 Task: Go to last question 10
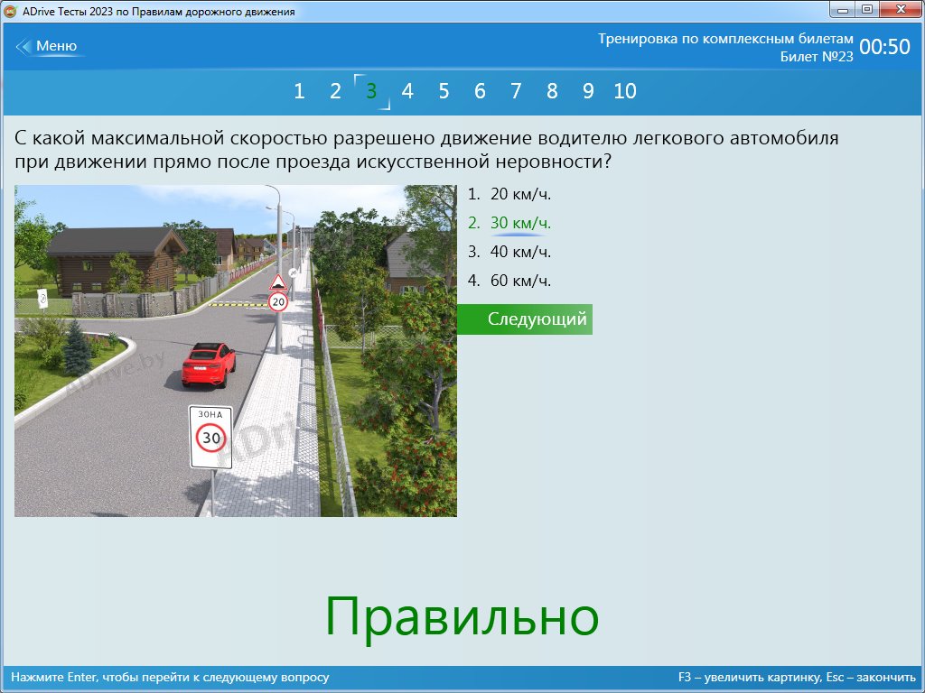point(625,91)
